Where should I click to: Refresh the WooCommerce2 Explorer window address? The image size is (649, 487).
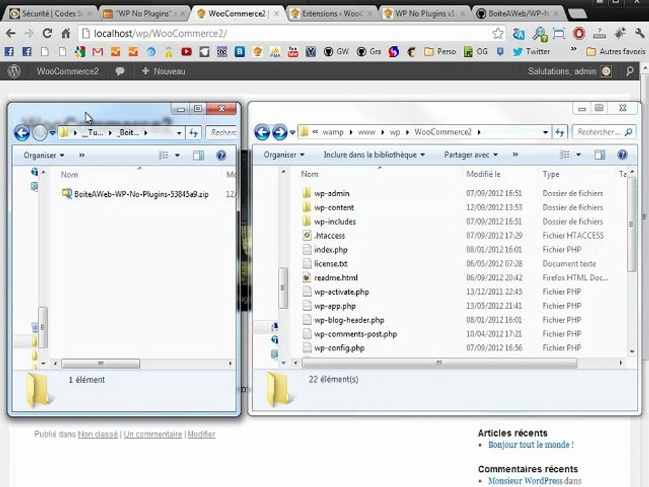click(560, 132)
